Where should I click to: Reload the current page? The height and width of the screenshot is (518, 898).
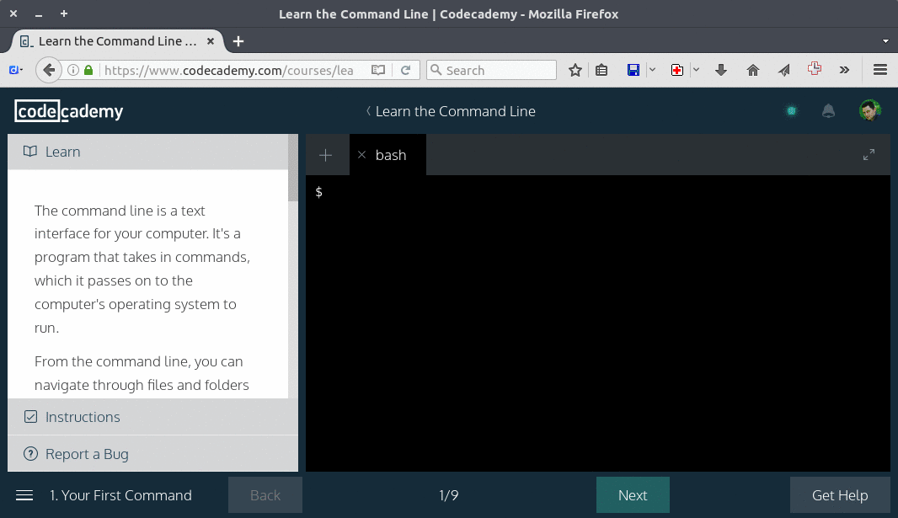coord(405,71)
